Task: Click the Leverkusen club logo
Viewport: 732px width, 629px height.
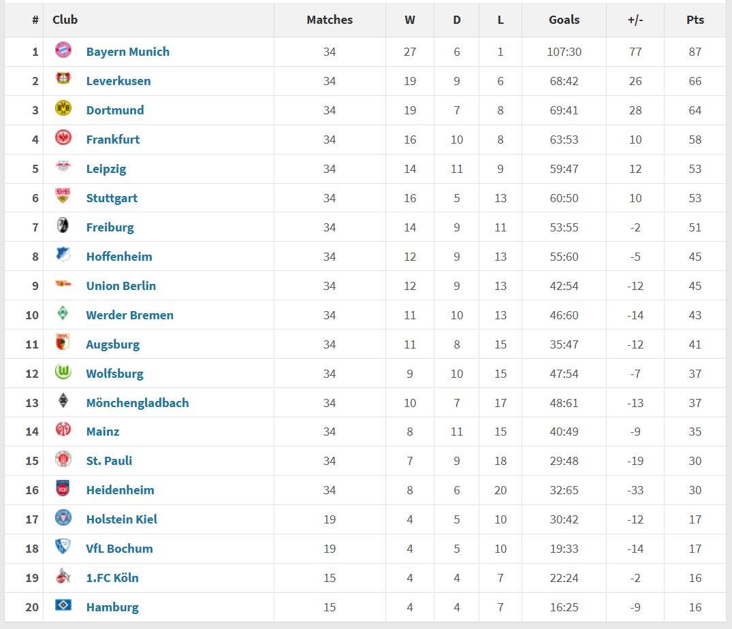Action: [x=63, y=79]
